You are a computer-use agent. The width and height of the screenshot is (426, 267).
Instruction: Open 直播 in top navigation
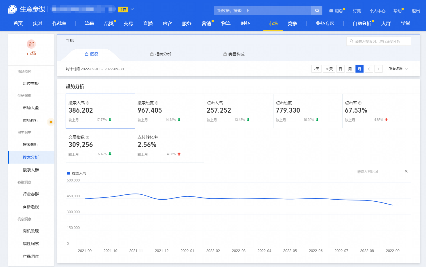point(148,24)
